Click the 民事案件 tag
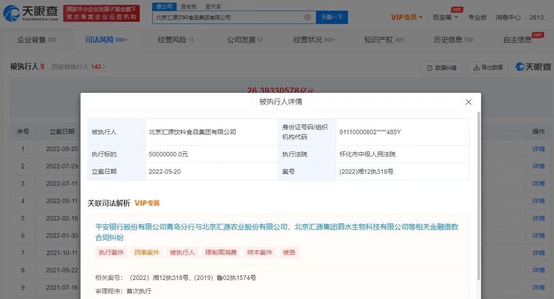 pyautogui.click(x=147, y=252)
